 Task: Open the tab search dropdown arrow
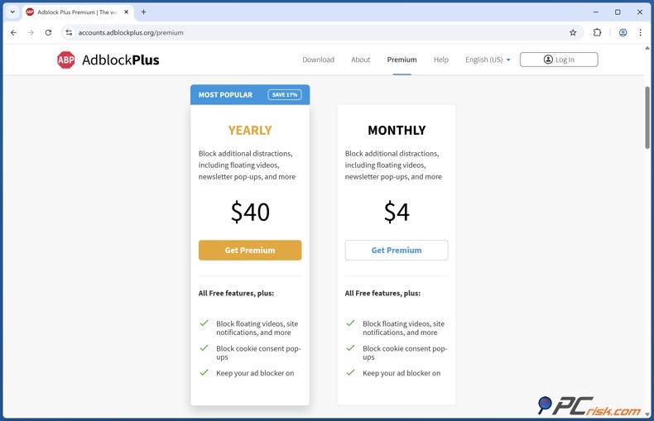coord(12,12)
